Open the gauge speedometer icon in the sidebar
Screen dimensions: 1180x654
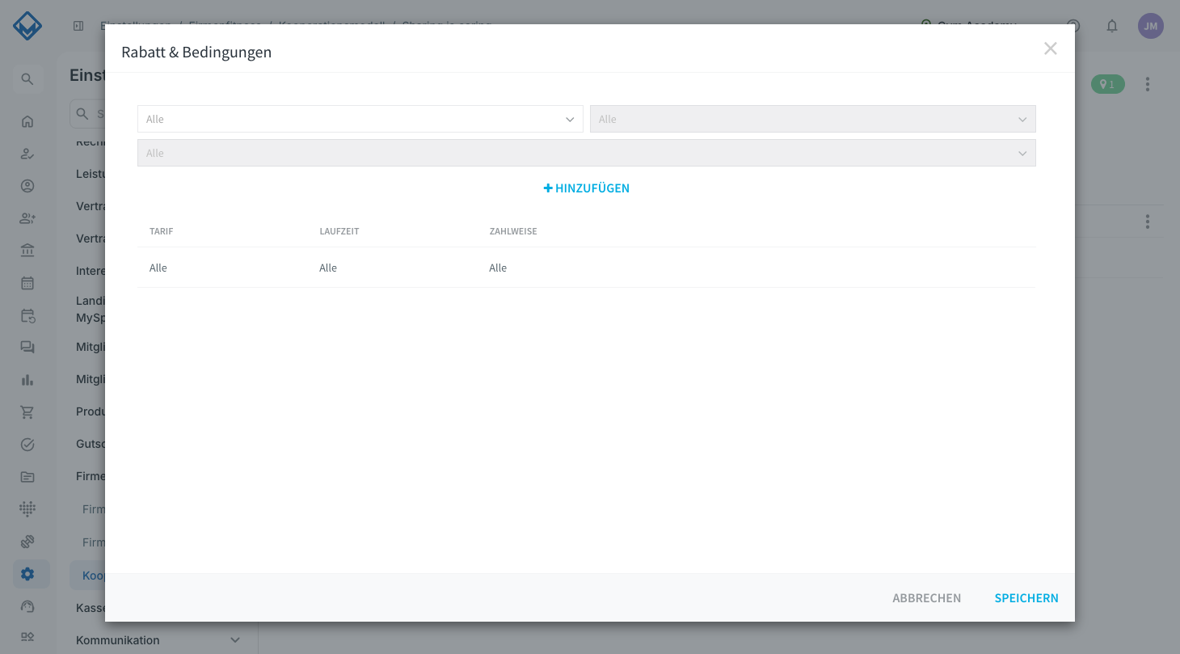pos(27,606)
